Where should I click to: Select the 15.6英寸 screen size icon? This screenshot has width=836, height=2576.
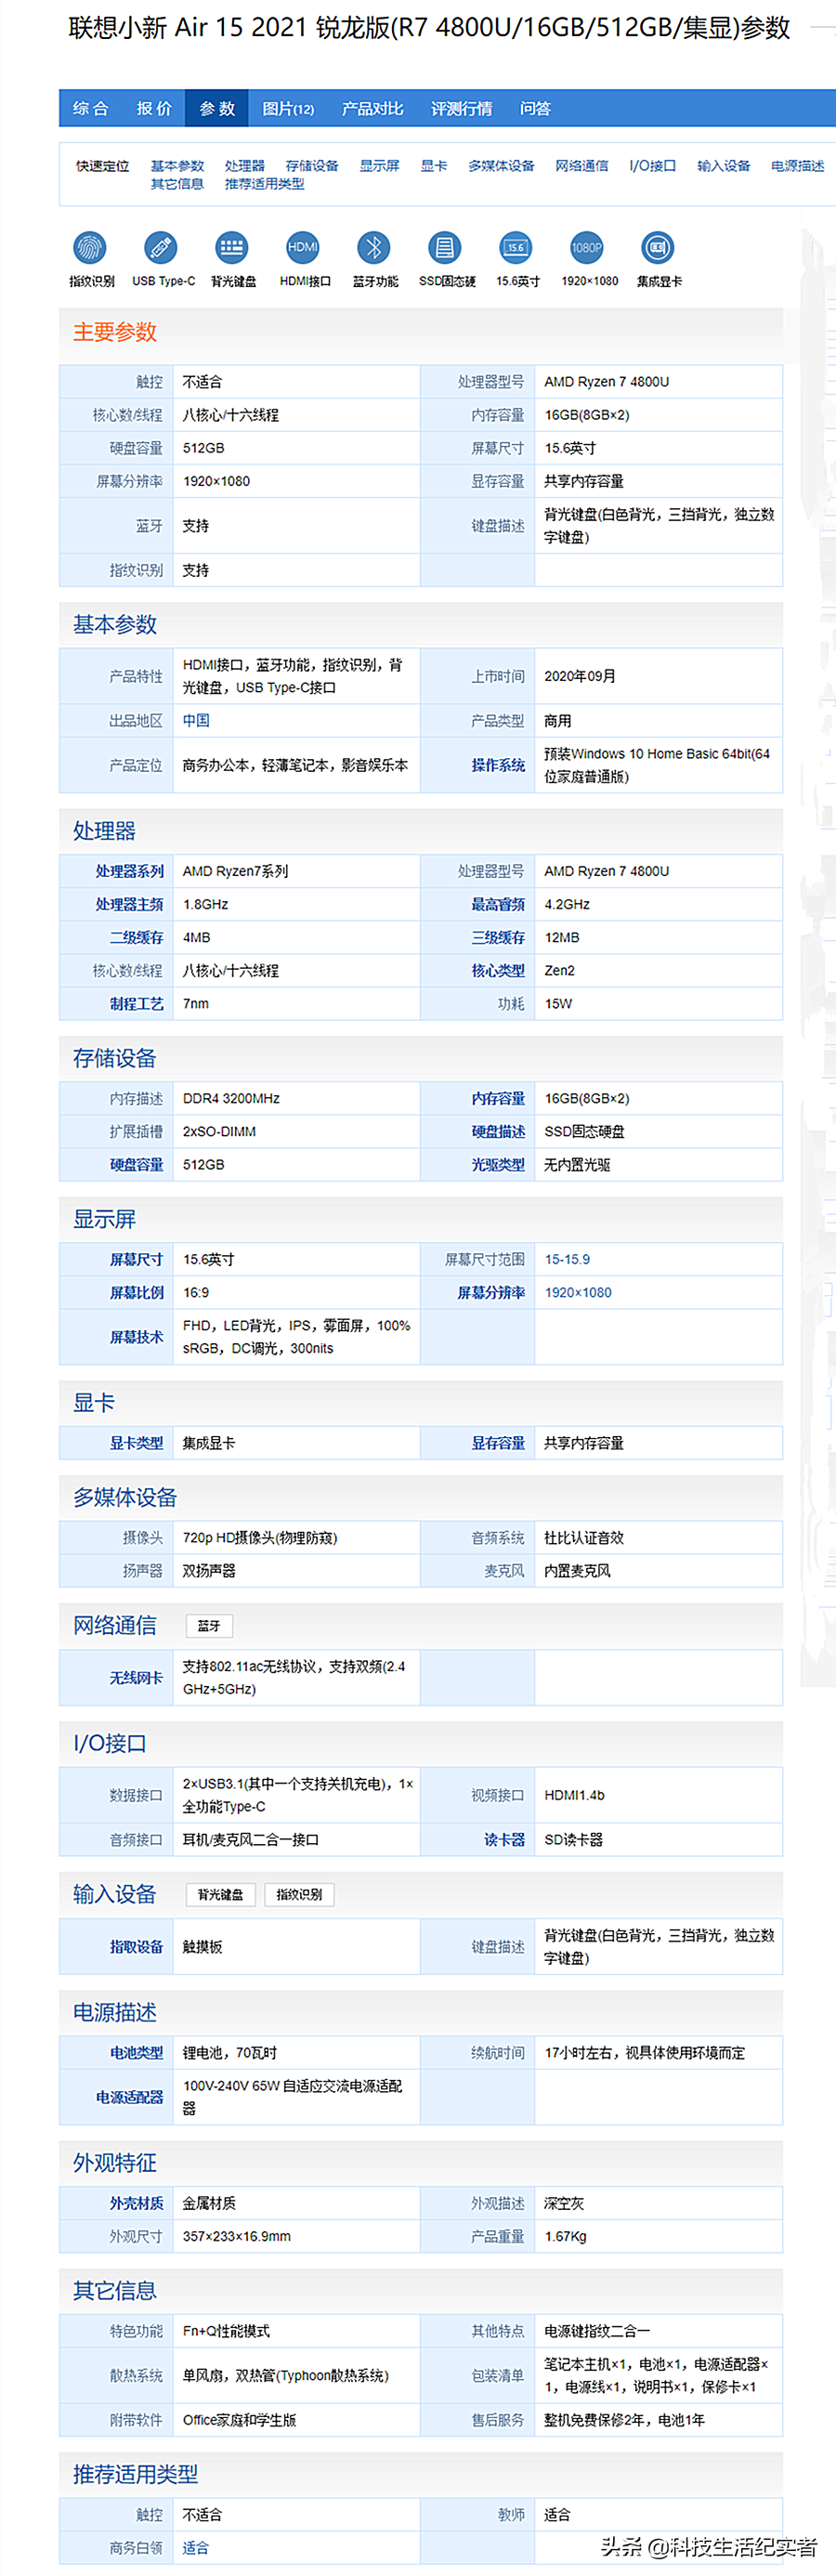click(516, 247)
